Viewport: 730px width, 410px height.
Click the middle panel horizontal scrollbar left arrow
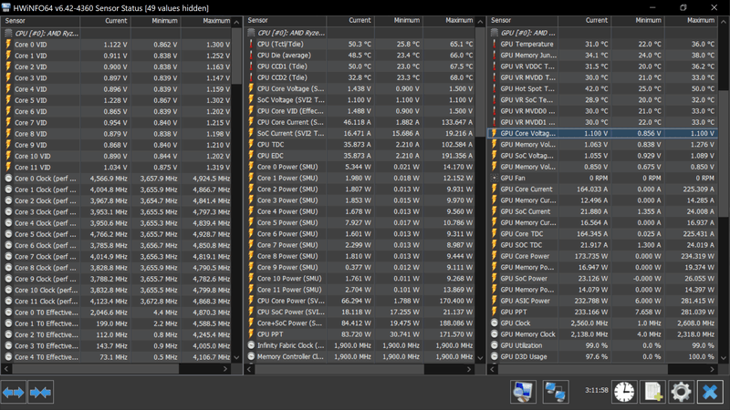249,369
